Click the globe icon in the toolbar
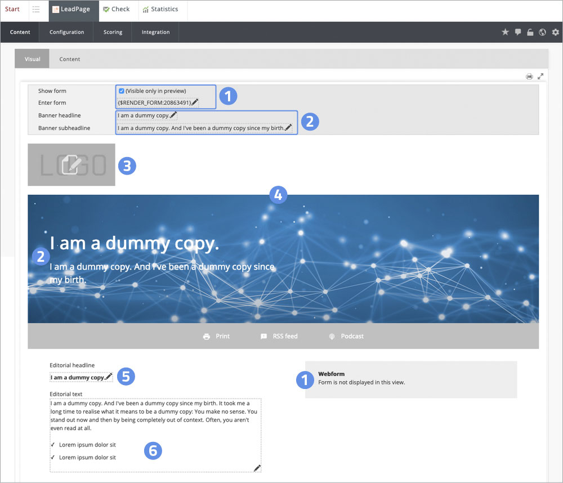This screenshot has height=483, width=563. [542, 32]
